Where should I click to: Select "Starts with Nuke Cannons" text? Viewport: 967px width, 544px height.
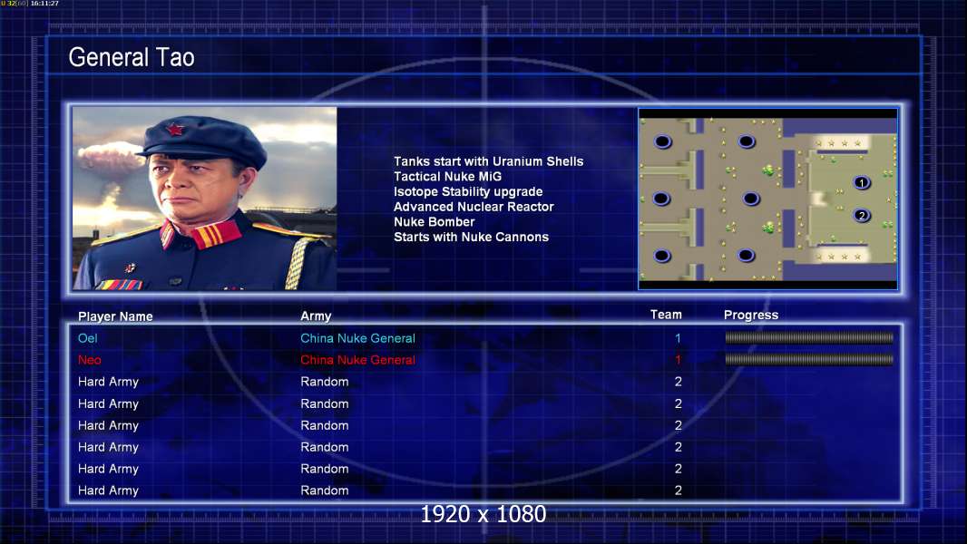471,238
